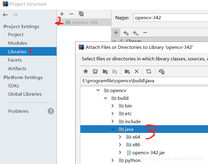Screen dimensions: 208x164
Task: Click the back navigation arrow
Action: [x=5, y=15]
